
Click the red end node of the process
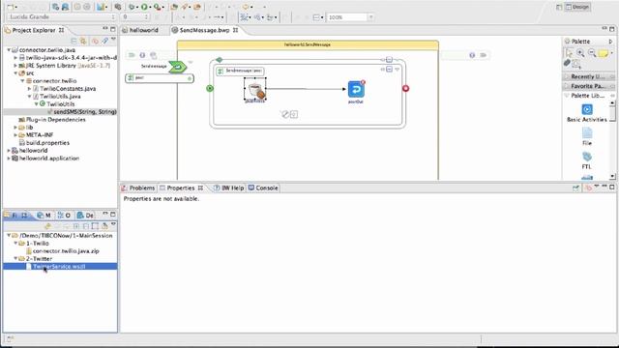(x=405, y=88)
